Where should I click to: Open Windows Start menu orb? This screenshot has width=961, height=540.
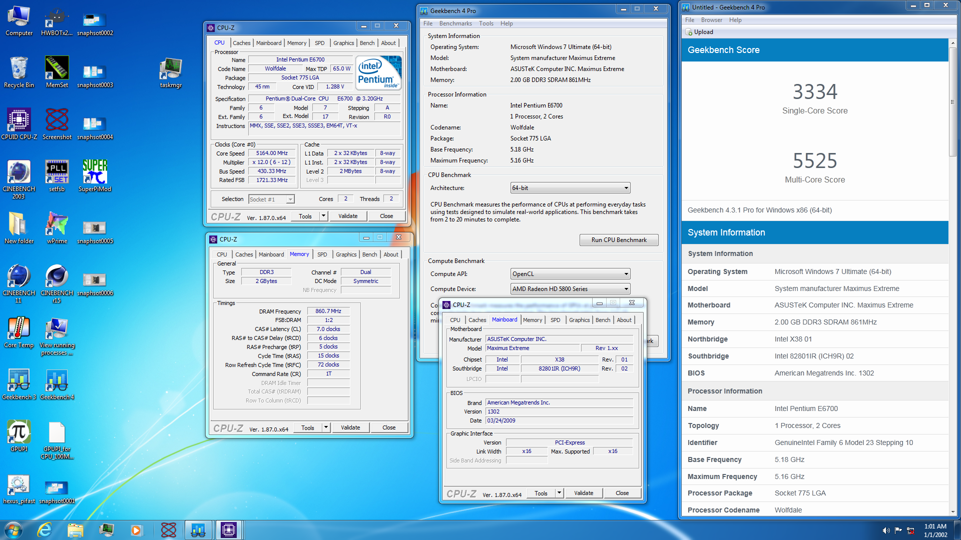pyautogui.click(x=14, y=530)
